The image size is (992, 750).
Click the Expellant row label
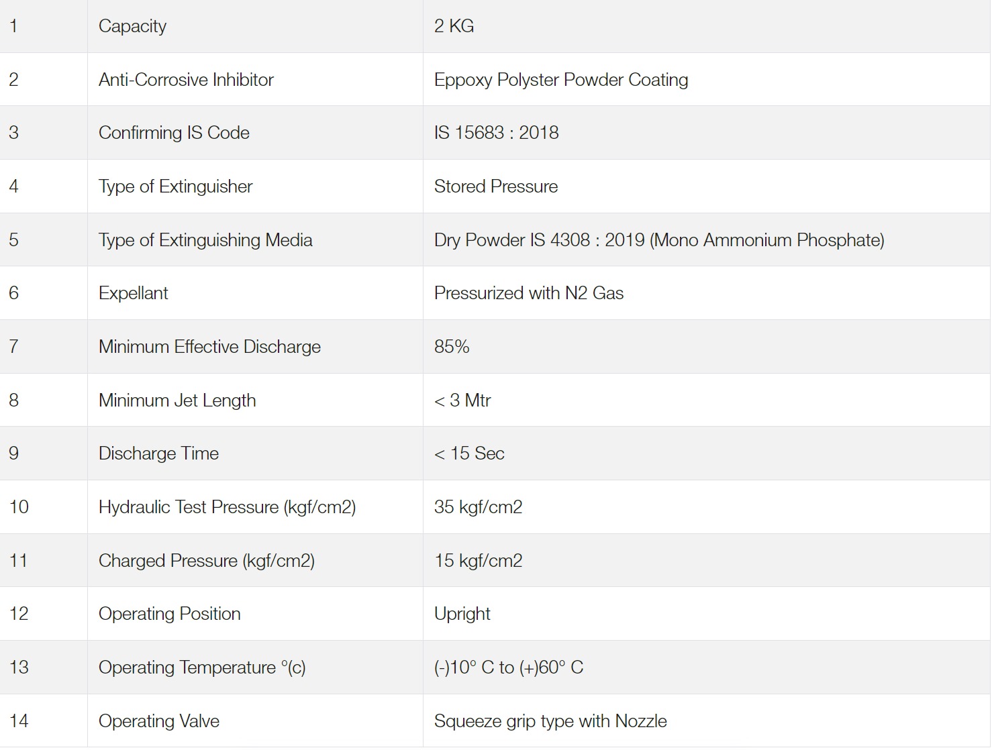point(134,293)
